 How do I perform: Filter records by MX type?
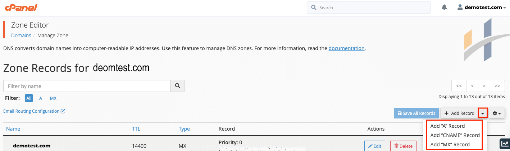[53, 98]
